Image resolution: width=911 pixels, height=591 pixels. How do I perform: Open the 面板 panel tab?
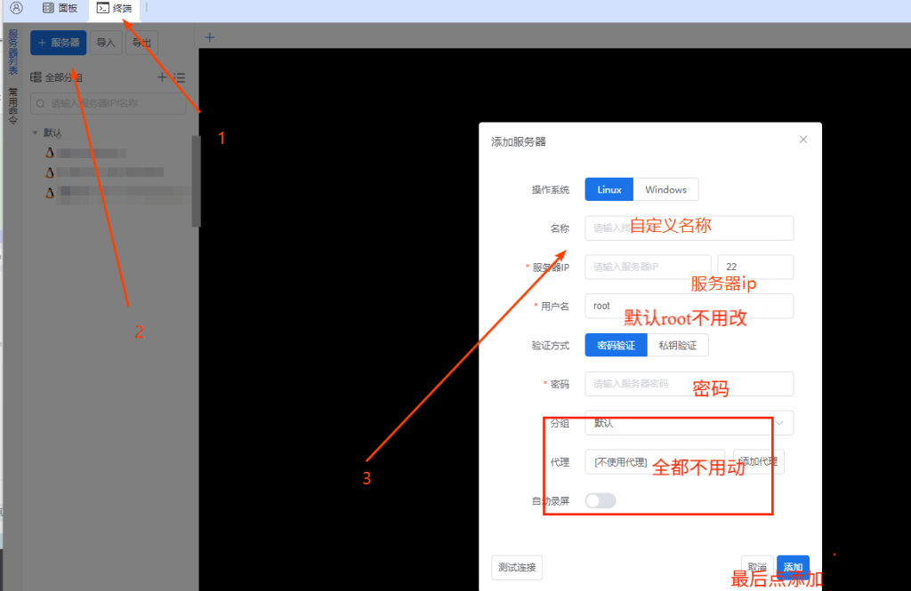click(x=60, y=8)
